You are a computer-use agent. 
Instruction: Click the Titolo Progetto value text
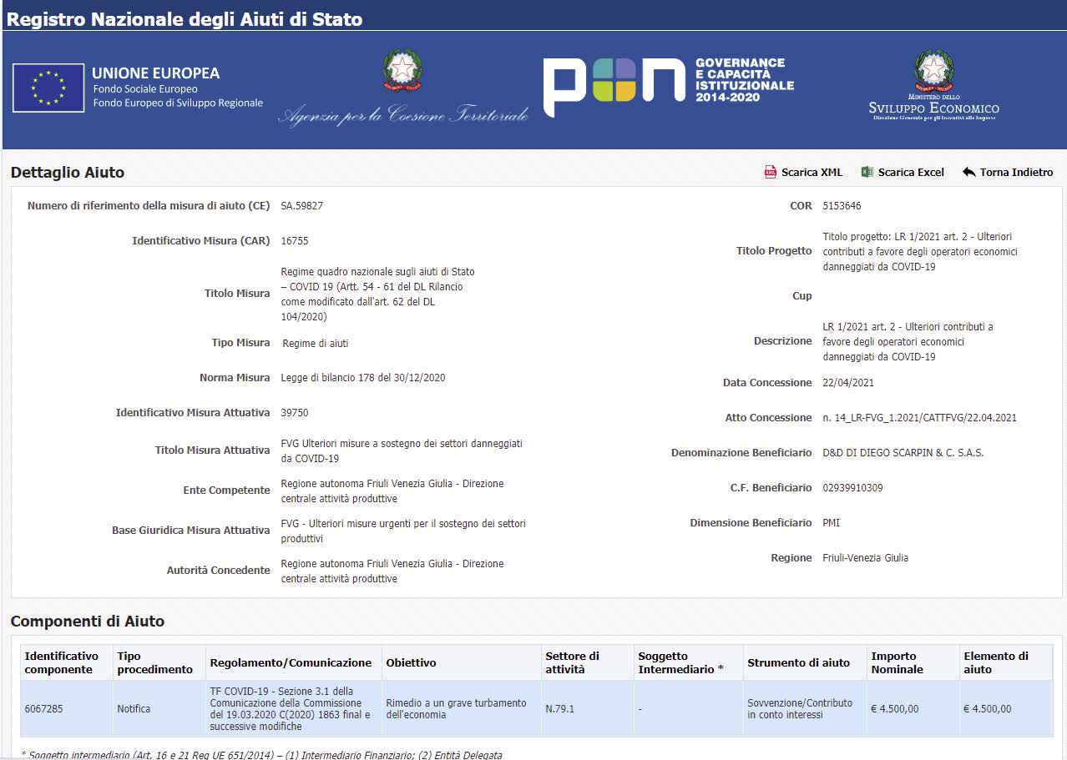tap(920, 252)
